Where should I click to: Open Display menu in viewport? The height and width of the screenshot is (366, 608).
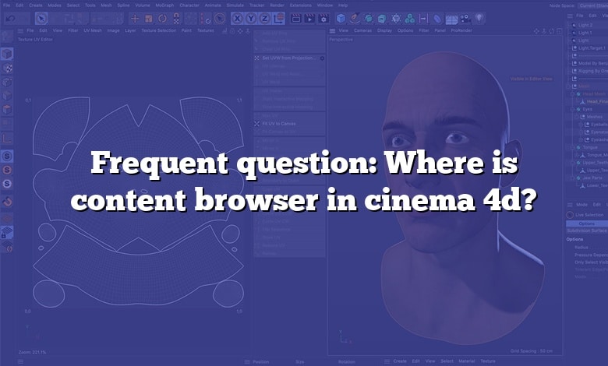(x=384, y=30)
